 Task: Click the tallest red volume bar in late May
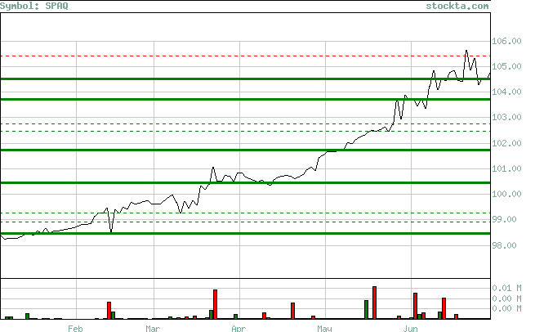374,303
